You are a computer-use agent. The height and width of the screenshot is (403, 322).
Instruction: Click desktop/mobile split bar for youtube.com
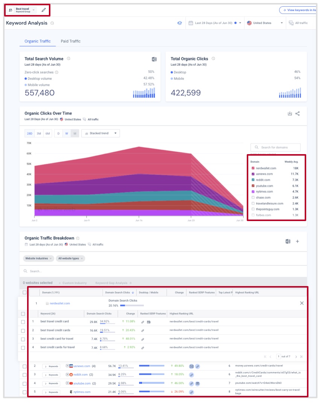[152, 383]
